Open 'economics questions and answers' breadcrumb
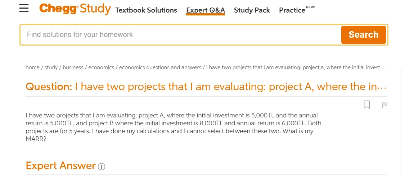 pos(160,67)
